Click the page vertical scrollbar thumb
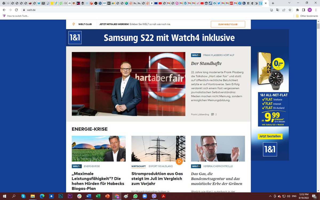The image size is (320, 200). click(x=318, y=26)
